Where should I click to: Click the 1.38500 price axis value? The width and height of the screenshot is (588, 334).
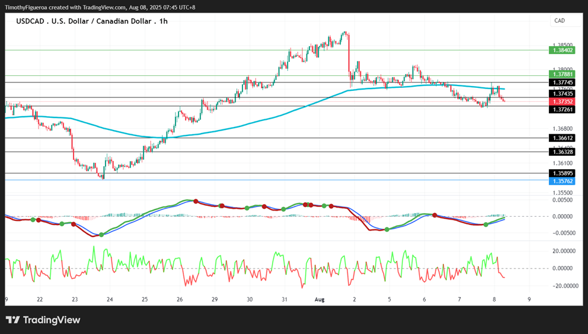click(x=563, y=45)
